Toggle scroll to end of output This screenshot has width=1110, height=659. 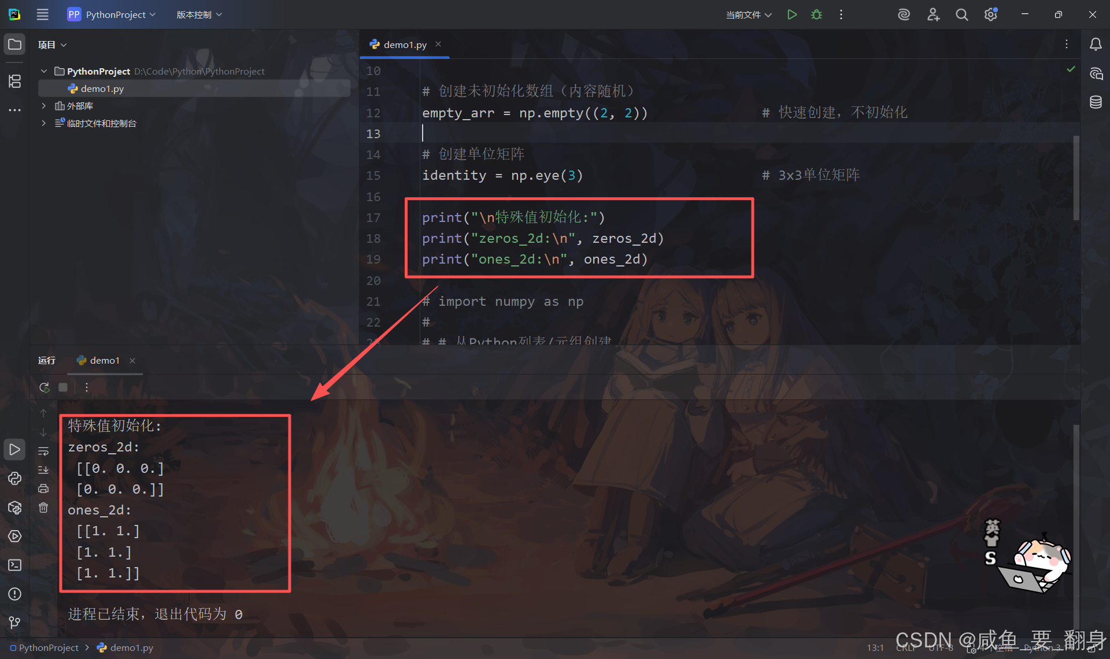tap(43, 469)
